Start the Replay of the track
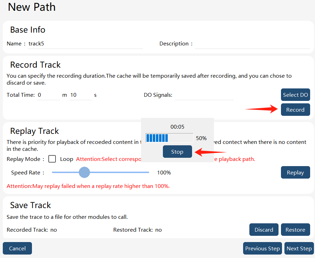This screenshot has width=315, height=258. (295, 172)
